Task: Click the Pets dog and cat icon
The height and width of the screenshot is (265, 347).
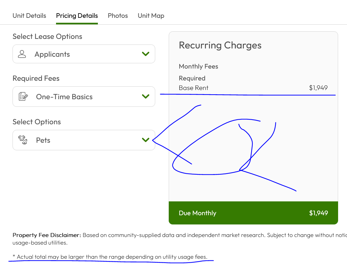Action: 23,140
